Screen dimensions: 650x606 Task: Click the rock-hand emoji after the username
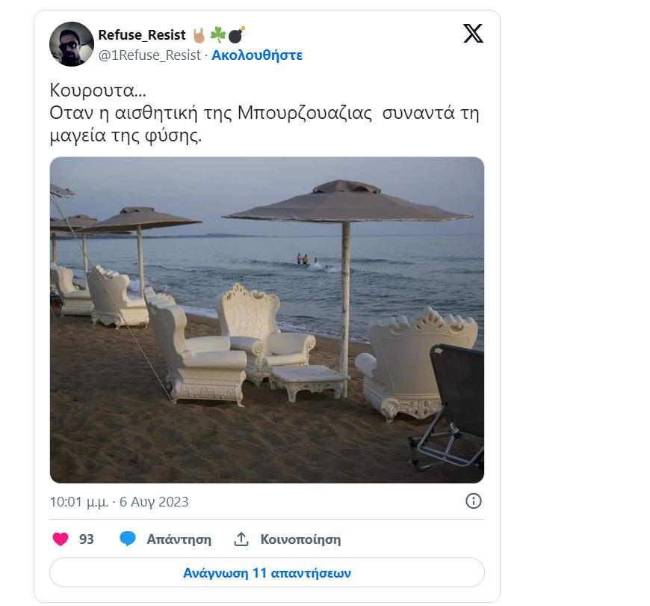click(199, 35)
